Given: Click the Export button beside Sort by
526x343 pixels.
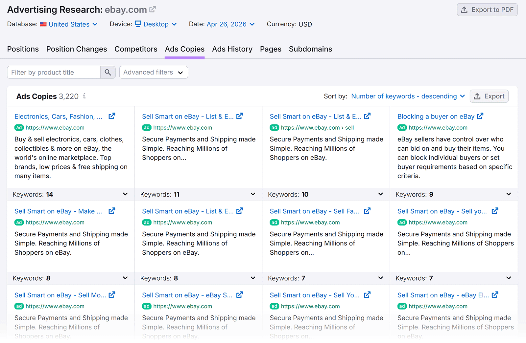Looking at the screenshot, I should click(x=489, y=96).
